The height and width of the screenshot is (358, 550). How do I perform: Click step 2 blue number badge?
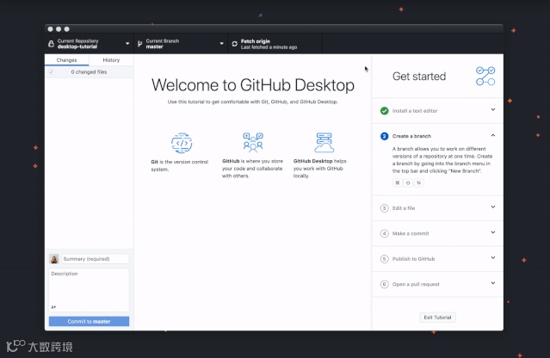pyautogui.click(x=385, y=136)
